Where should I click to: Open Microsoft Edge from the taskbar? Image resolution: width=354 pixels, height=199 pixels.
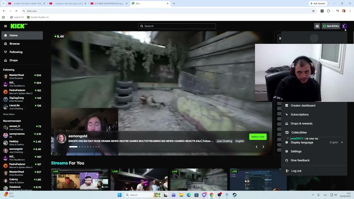click(x=189, y=195)
